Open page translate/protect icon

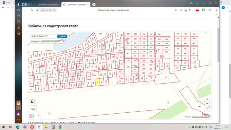[x=185, y=10]
